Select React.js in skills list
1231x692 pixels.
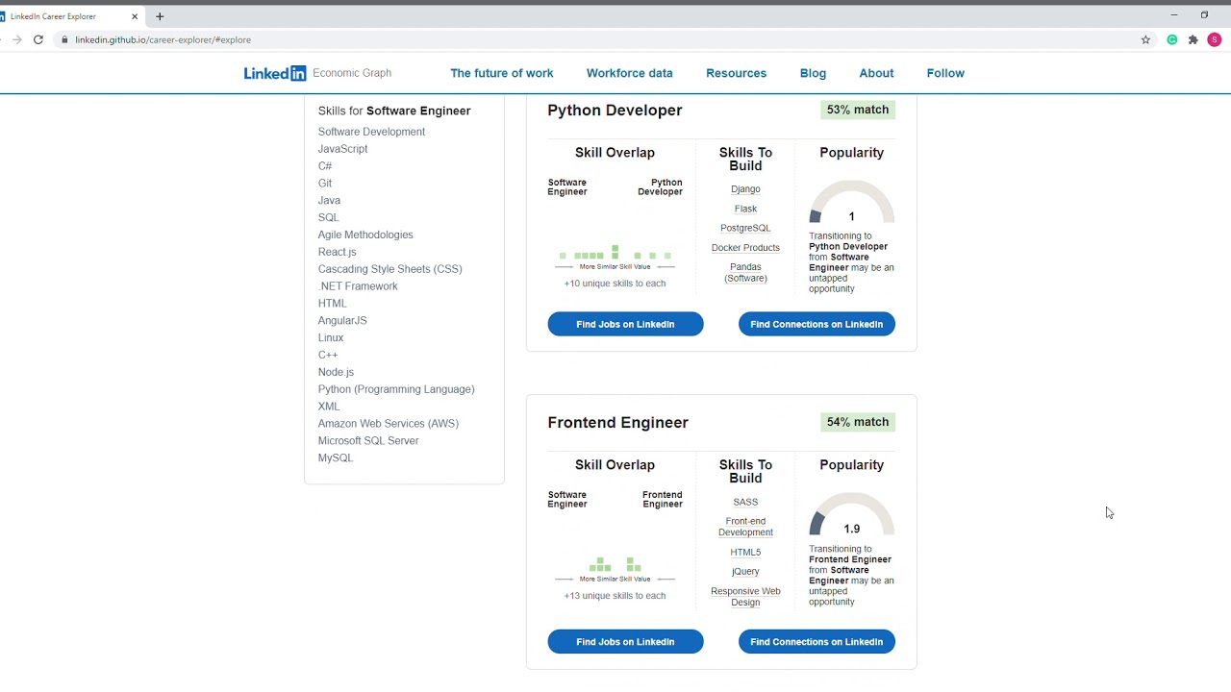(337, 252)
